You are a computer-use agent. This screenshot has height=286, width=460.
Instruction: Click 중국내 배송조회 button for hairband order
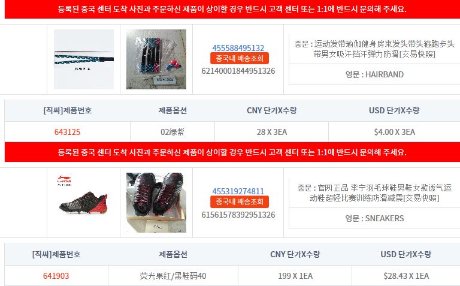coord(240,58)
